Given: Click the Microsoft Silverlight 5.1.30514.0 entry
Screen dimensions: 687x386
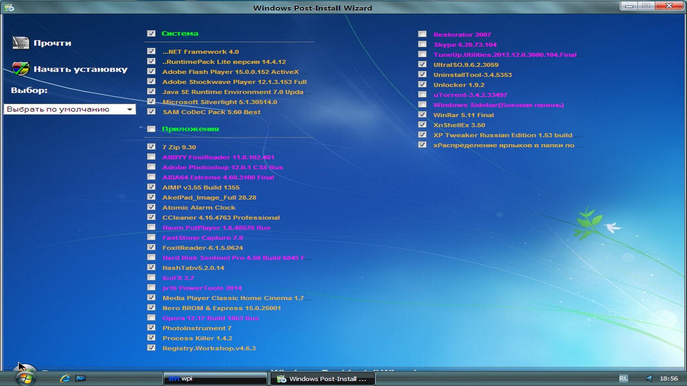Looking at the screenshot, I should (x=220, y=102).
